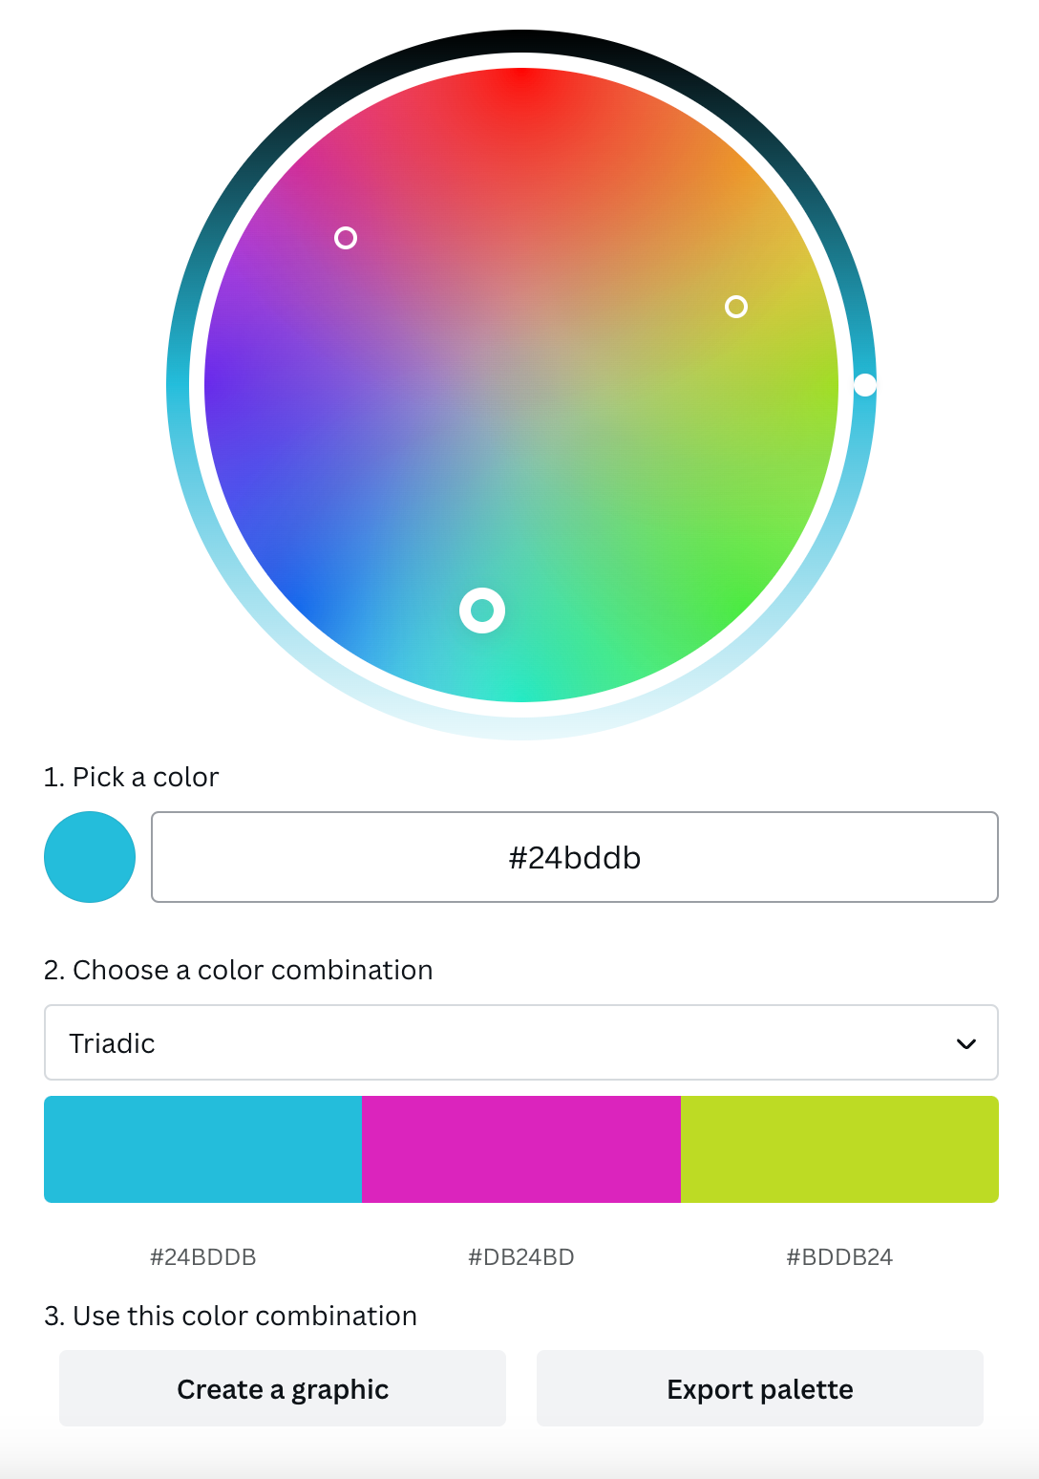Click Export palette
Screen dimensions: 1039x1479
[759, 1388]
